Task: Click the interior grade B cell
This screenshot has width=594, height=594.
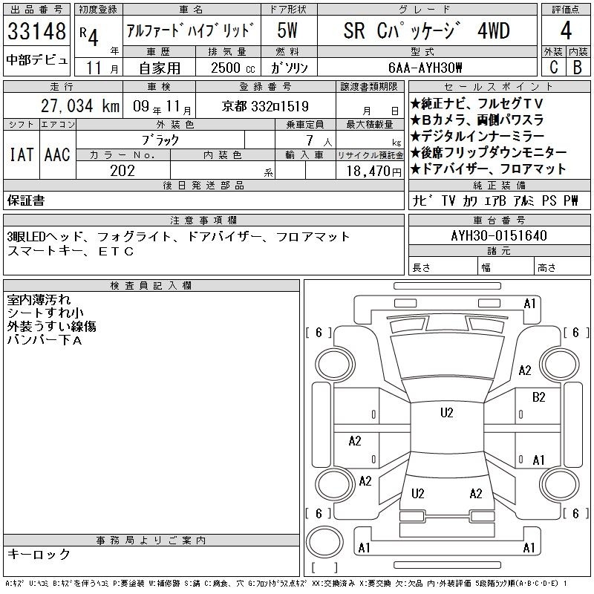Action: (x=577, y=67)
